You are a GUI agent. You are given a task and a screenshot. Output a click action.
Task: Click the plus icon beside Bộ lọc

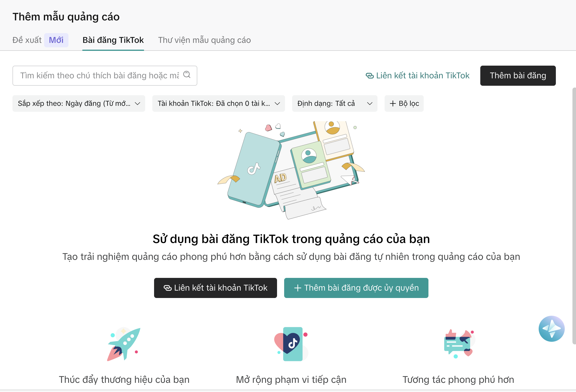coord(393,103)
